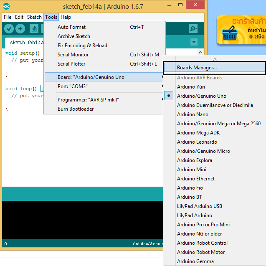This screenshot has width=266, height=266.
Task: Select LilyPad Arduino board
Action: coord(215,215)
